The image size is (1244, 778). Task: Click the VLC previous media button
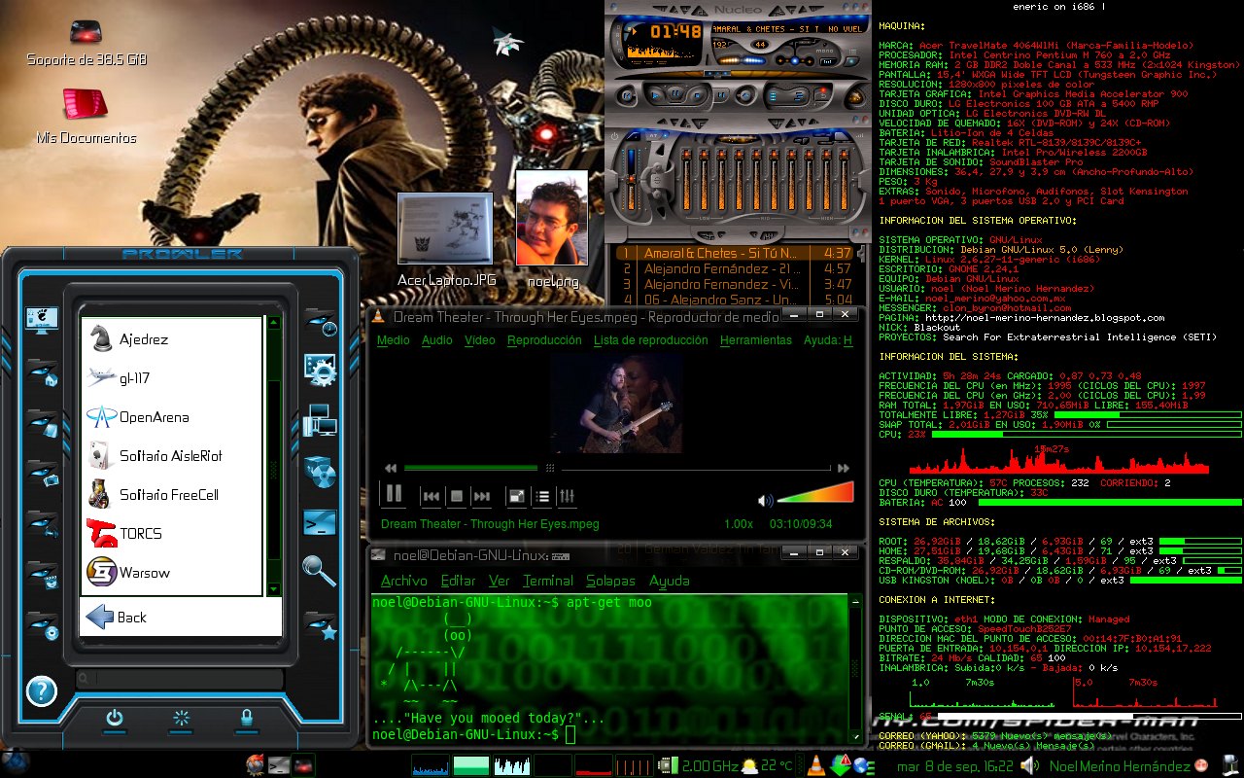(x=431, y=496)
